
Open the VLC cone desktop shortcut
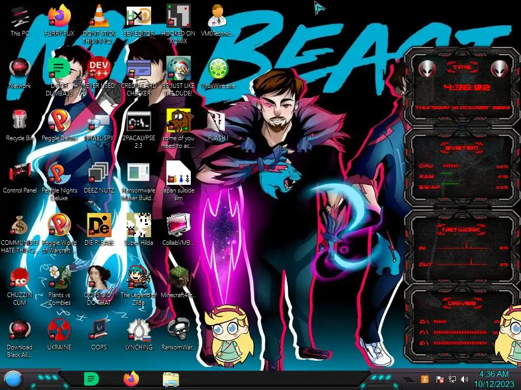pyautogui.click(x=99, y=24)
